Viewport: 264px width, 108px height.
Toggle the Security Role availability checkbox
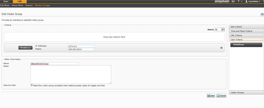[x=32, y=85]
